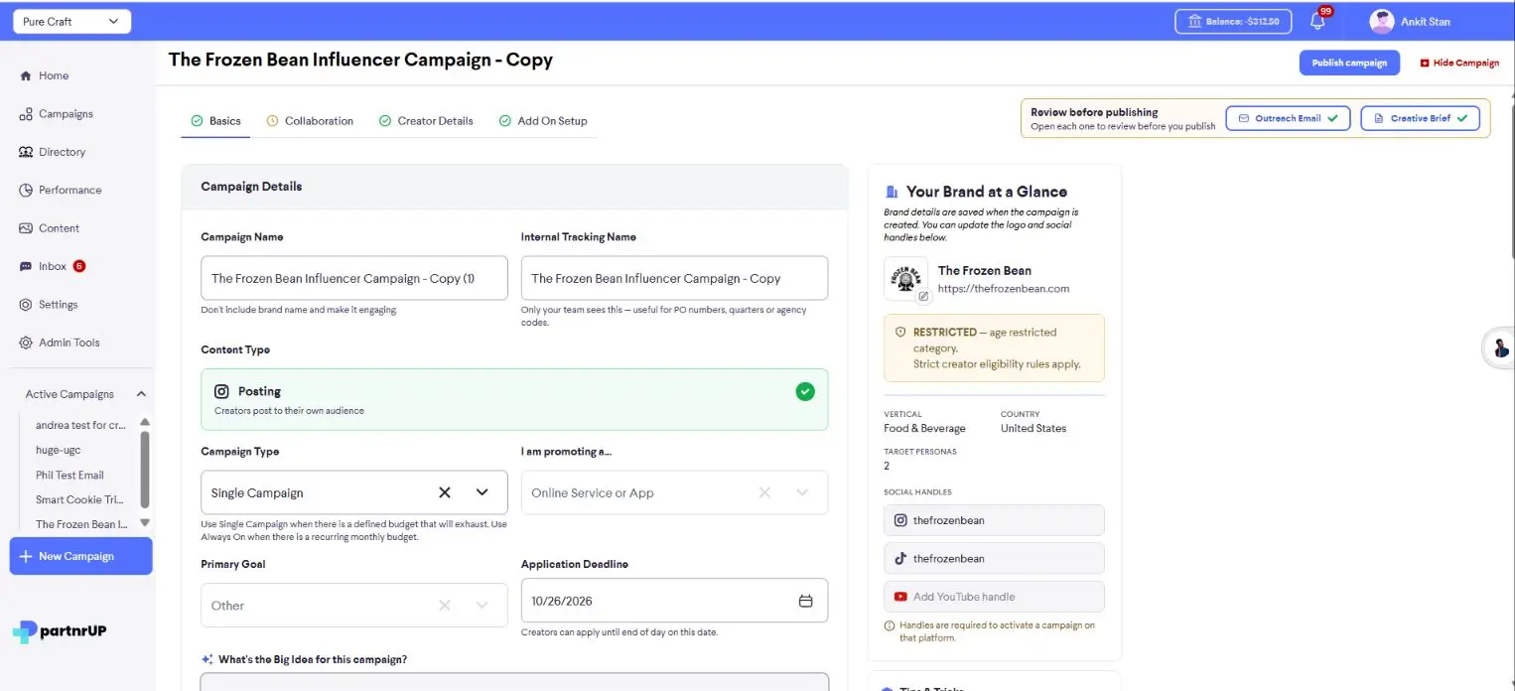Switch to the Basics tab
1515x691 pixels.
215,121
